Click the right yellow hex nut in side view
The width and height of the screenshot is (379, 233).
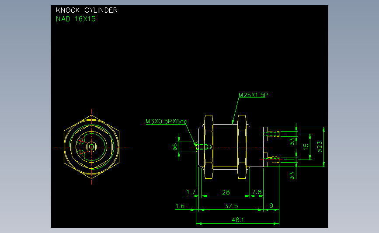242,147
